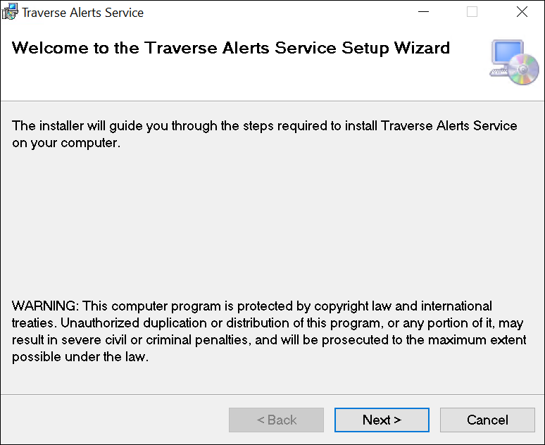
Task: Minimize the Traverse Alerts Service window
Action: pyautogui.click(x=423, y=12)
